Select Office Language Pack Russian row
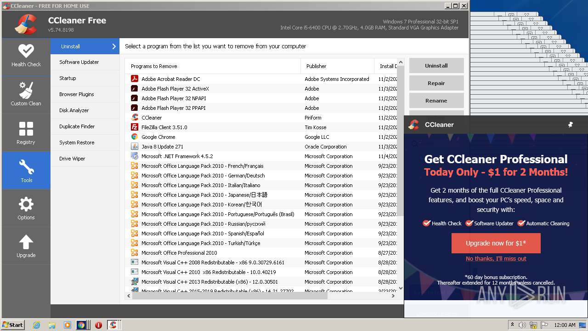Screen dimensions: 588x331 [261, 223]
